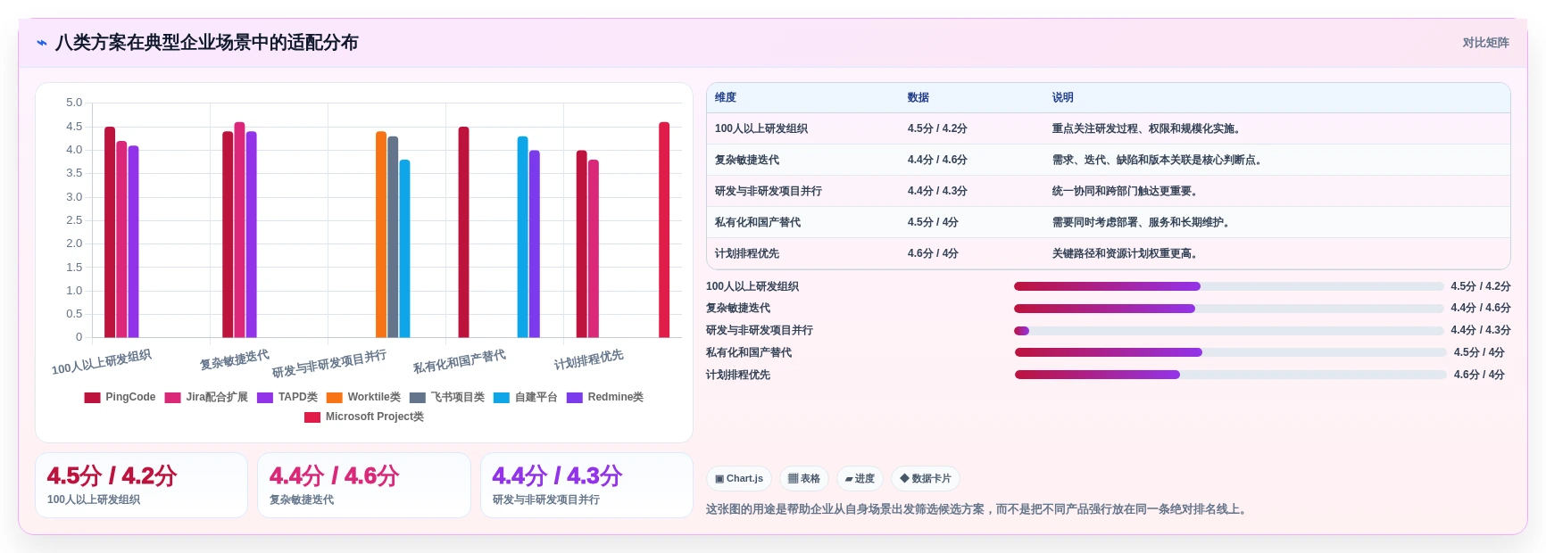This screenshot has width=1546, height=553.
Task: Select the 表格 tag
Action: (804, 479)
